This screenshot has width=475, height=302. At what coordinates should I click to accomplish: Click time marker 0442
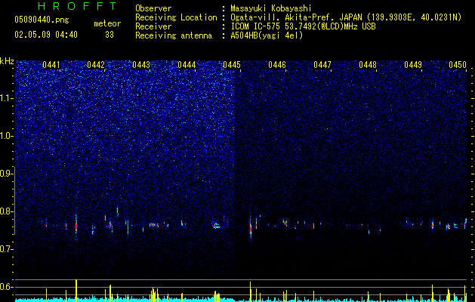click(x=96, y=65)
